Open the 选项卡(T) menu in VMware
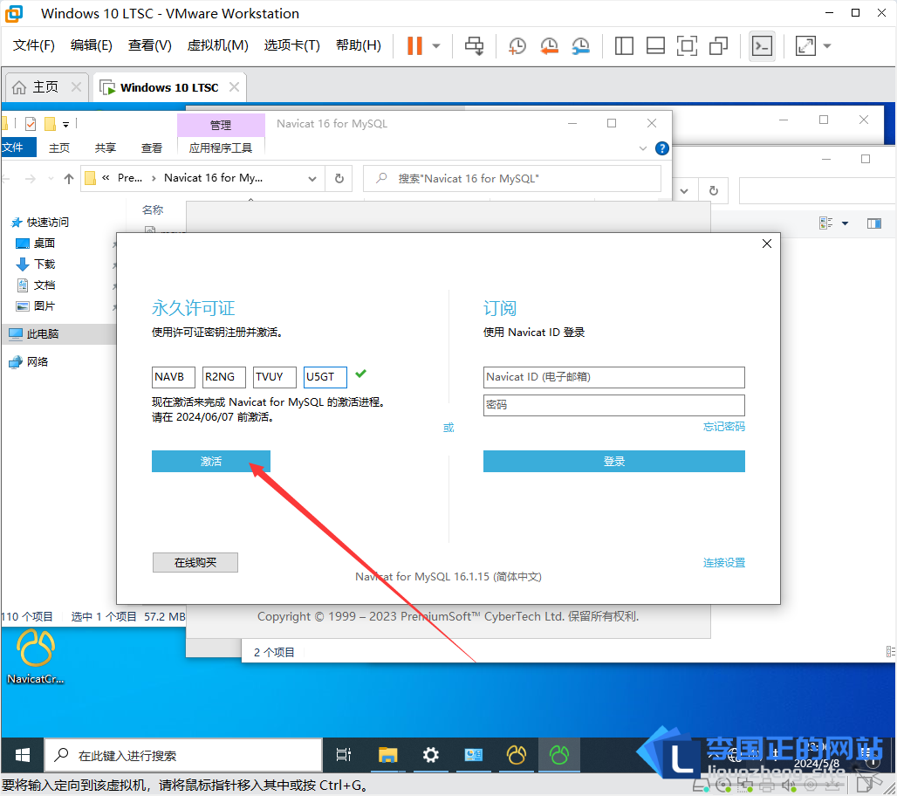 [x=291, y=45]
